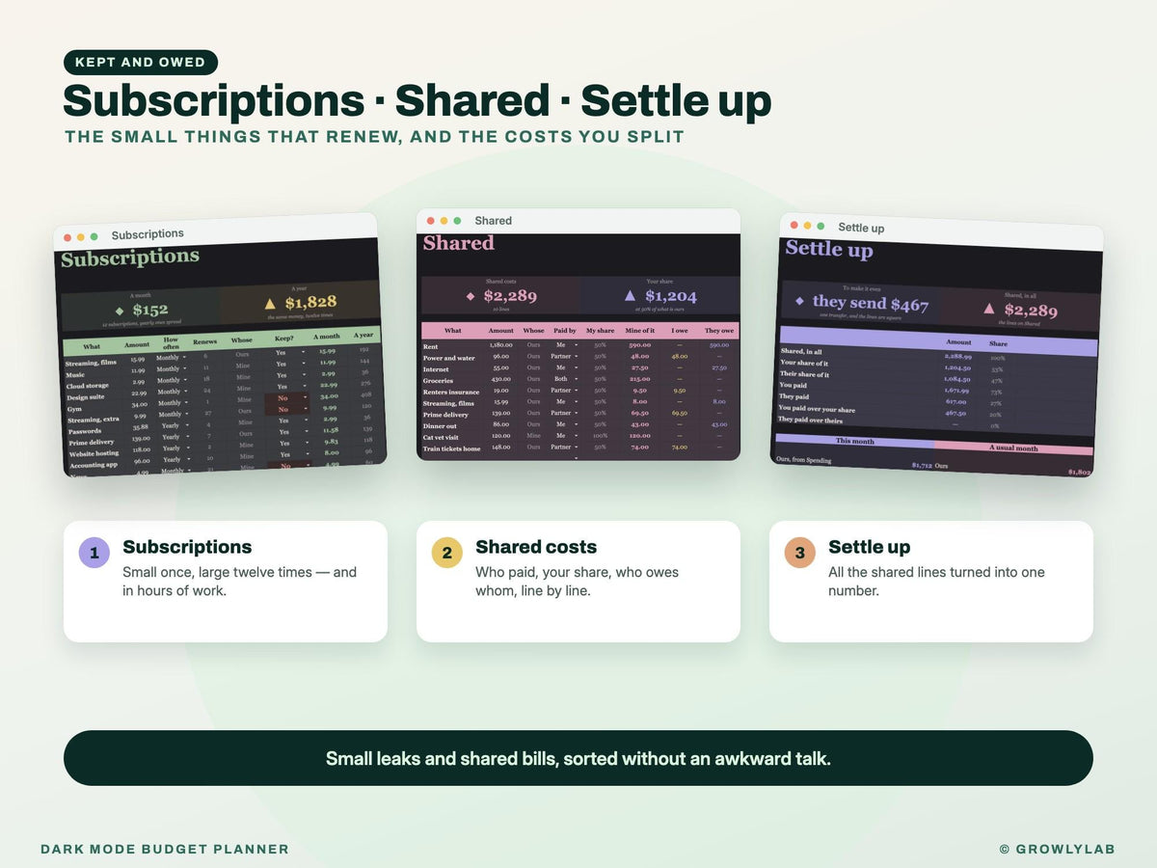Click the Share column header in Settle up

click(x=998, y=343)
